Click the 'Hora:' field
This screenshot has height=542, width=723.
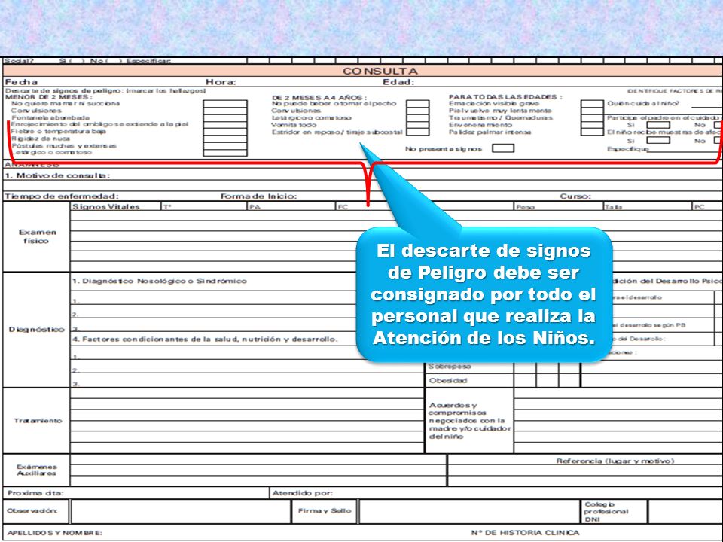[x=294, y=82]
